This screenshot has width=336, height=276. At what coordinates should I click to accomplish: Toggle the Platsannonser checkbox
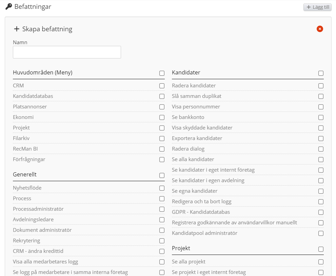[x=162, y=107]
